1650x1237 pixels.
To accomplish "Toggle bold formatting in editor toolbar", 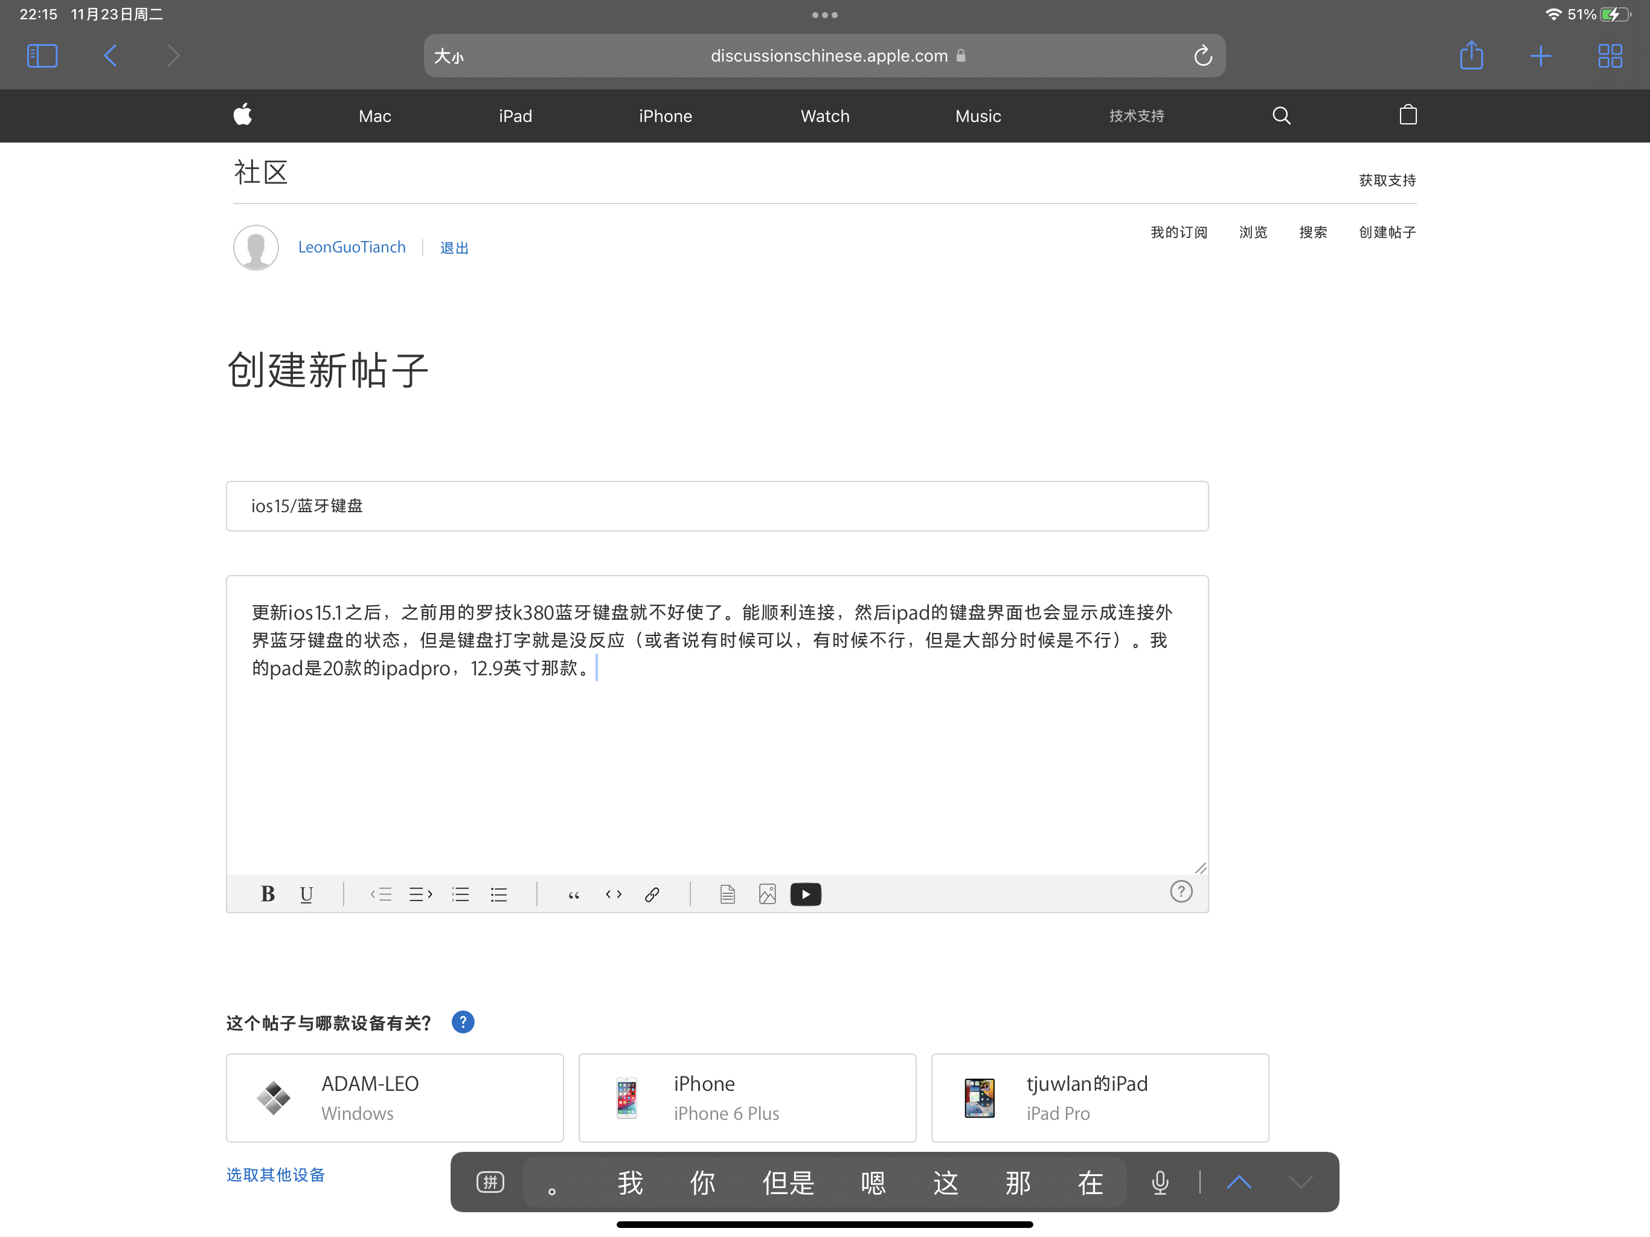I will pyautogui.click(x=267, y=894).
